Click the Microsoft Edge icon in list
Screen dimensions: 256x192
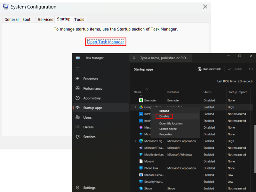tap(141, 141)
